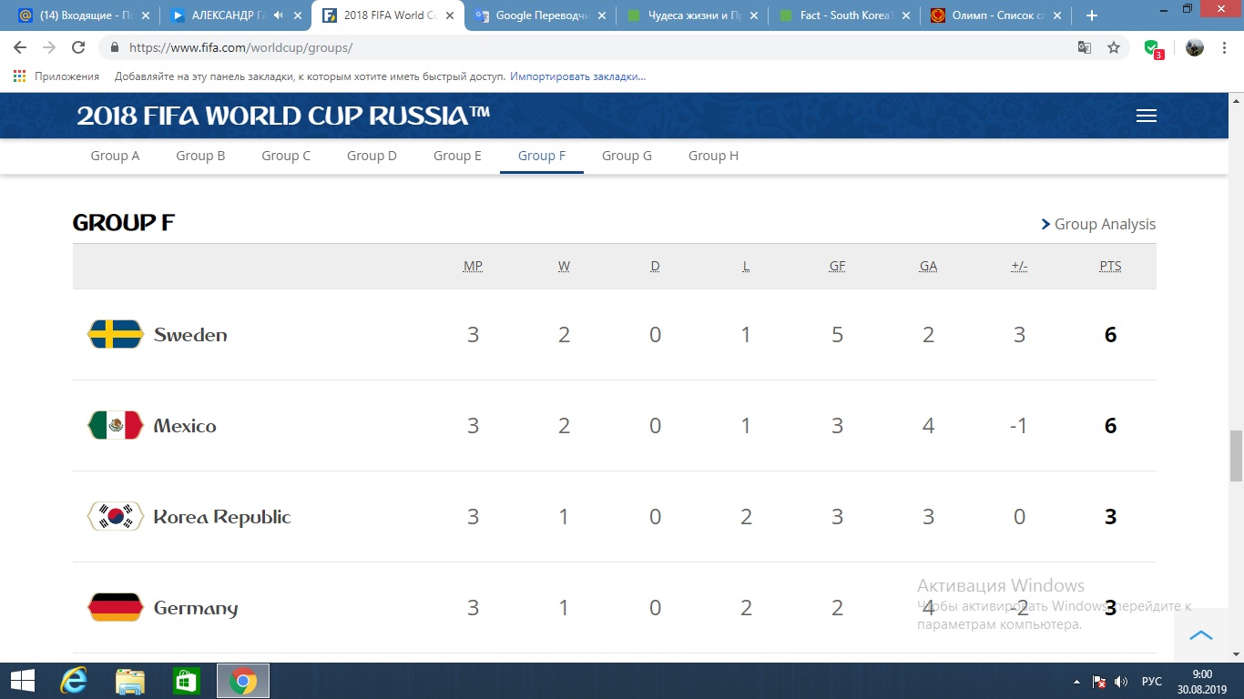Image resolution: width=1244 pixels, height=699 pixels.
Task: Open the Chrome profile avatar
Action: tap(1195, 47)
